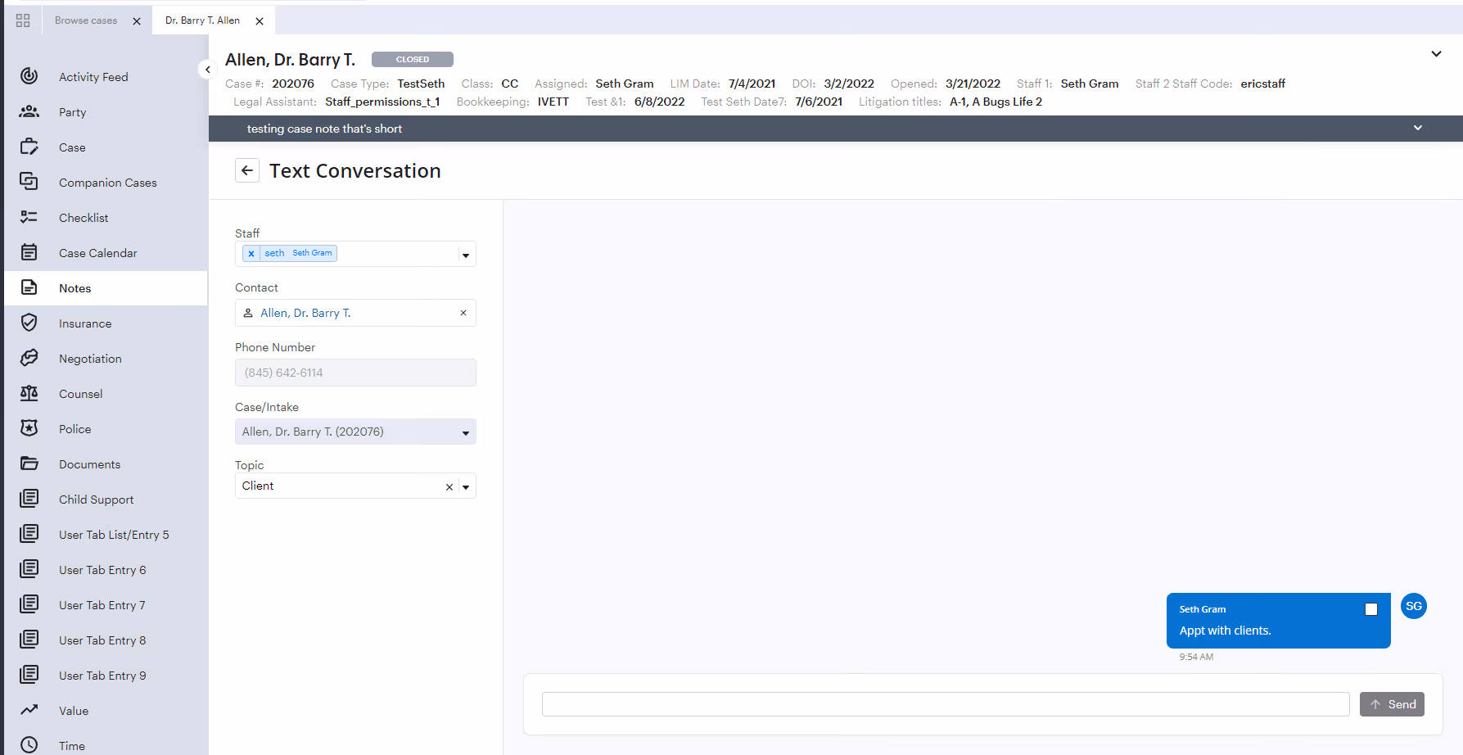
Task: Clear the Contact field value
Action: (x=463, y=313)
